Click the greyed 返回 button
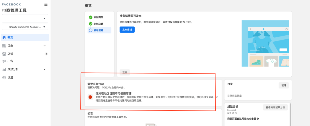The height and width of the screenshot is (126, 310). coord(125,72)
